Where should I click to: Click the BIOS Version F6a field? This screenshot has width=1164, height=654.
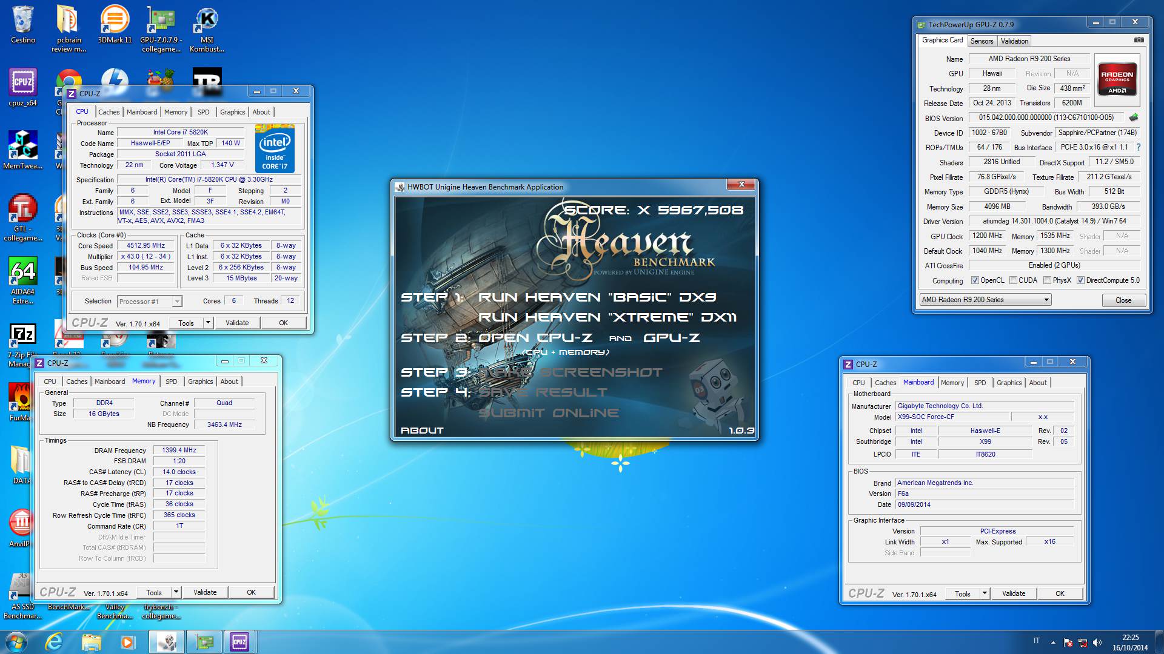985,494
